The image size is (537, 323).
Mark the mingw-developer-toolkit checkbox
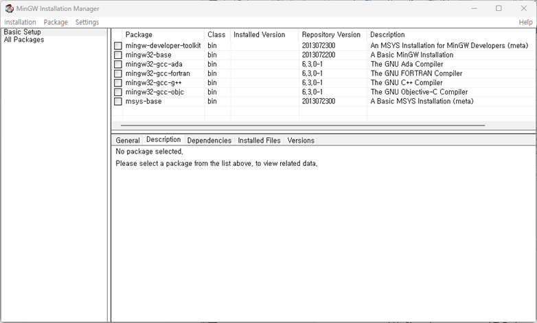pyautogui.click(x=118, y=45)
